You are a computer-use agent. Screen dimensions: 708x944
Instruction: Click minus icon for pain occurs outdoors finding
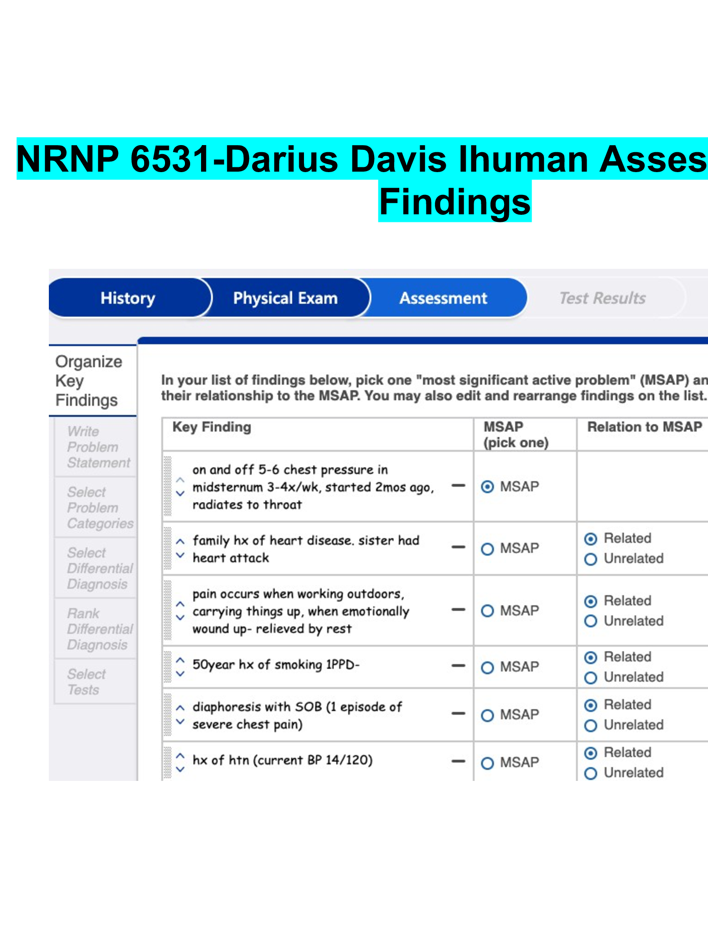click(x=458, y=610)
